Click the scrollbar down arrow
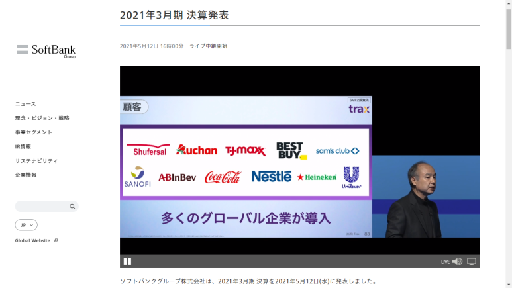The height and width of the screenshot is (288, 512). click(509, 285)
